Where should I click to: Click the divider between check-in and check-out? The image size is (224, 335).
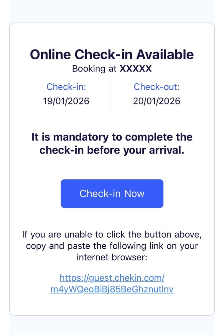click(110, 96)
